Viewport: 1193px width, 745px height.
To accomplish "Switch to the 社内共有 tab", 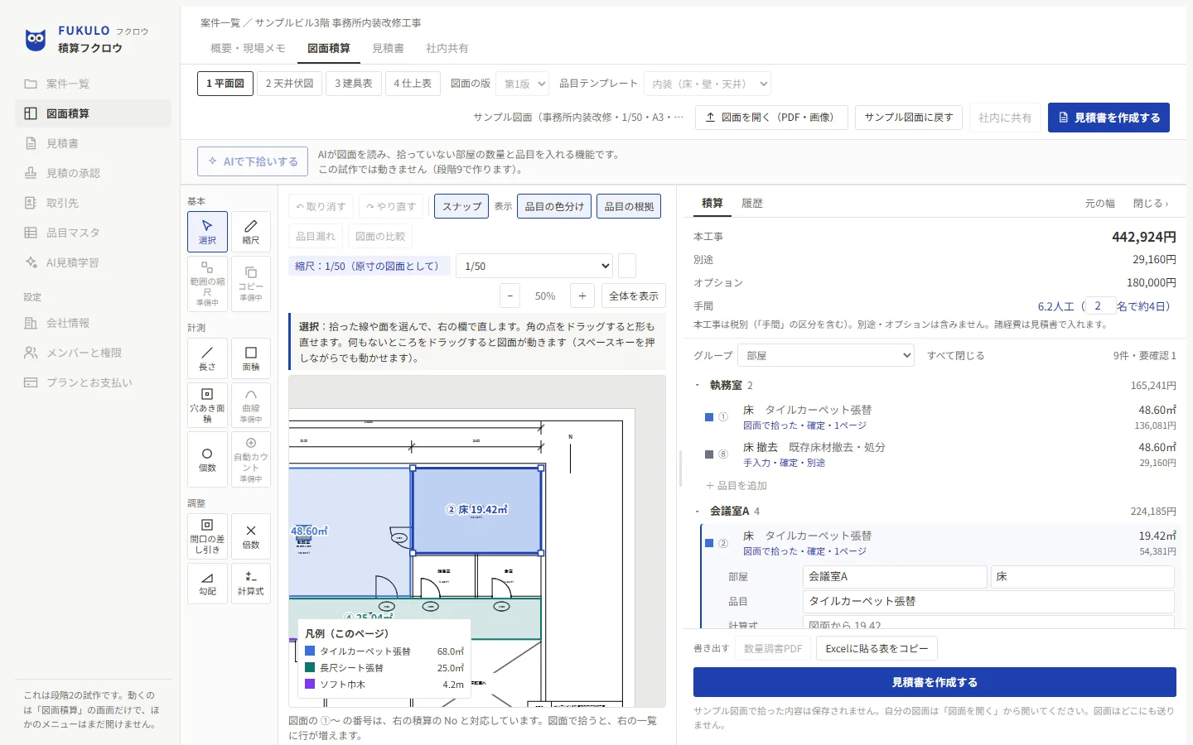I will [x=447, y=48].
